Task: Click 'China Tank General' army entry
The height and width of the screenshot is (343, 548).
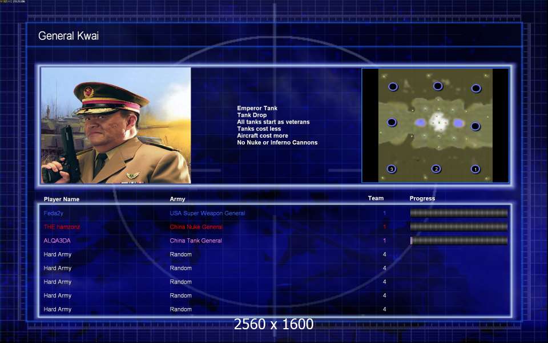Action: 196,241
